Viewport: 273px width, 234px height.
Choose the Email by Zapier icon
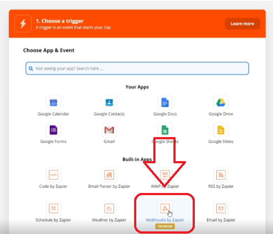point(221,208)
